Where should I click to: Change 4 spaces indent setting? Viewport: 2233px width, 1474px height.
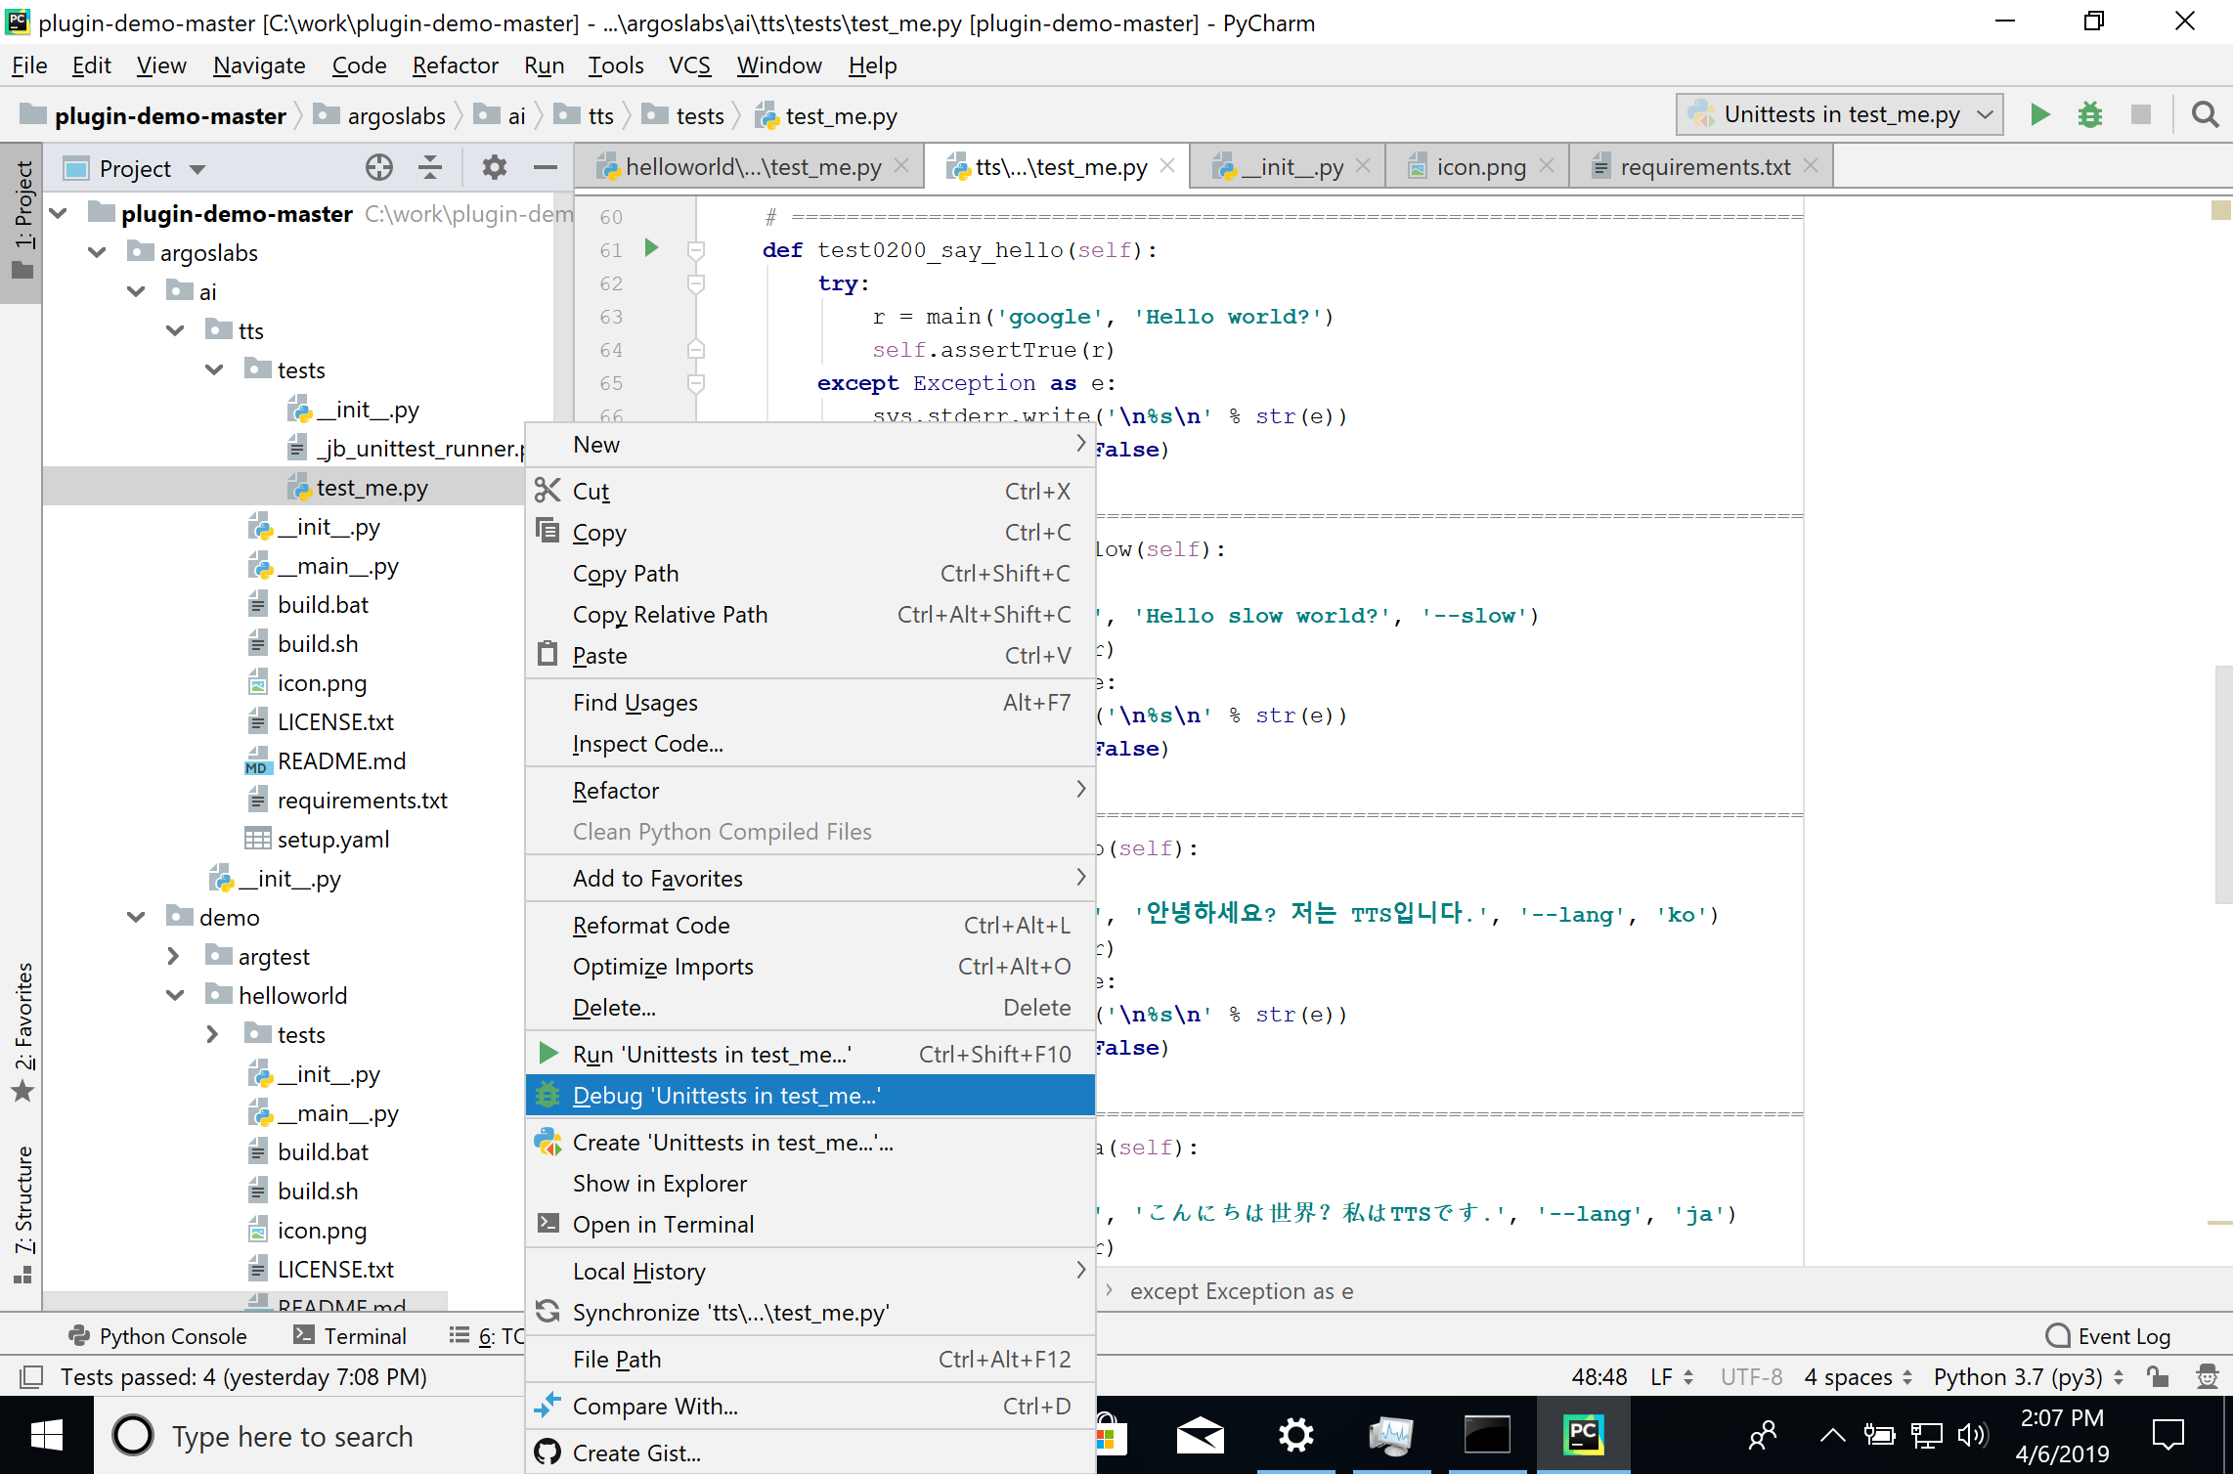pyautogui.click(x=1858, y=1377)
